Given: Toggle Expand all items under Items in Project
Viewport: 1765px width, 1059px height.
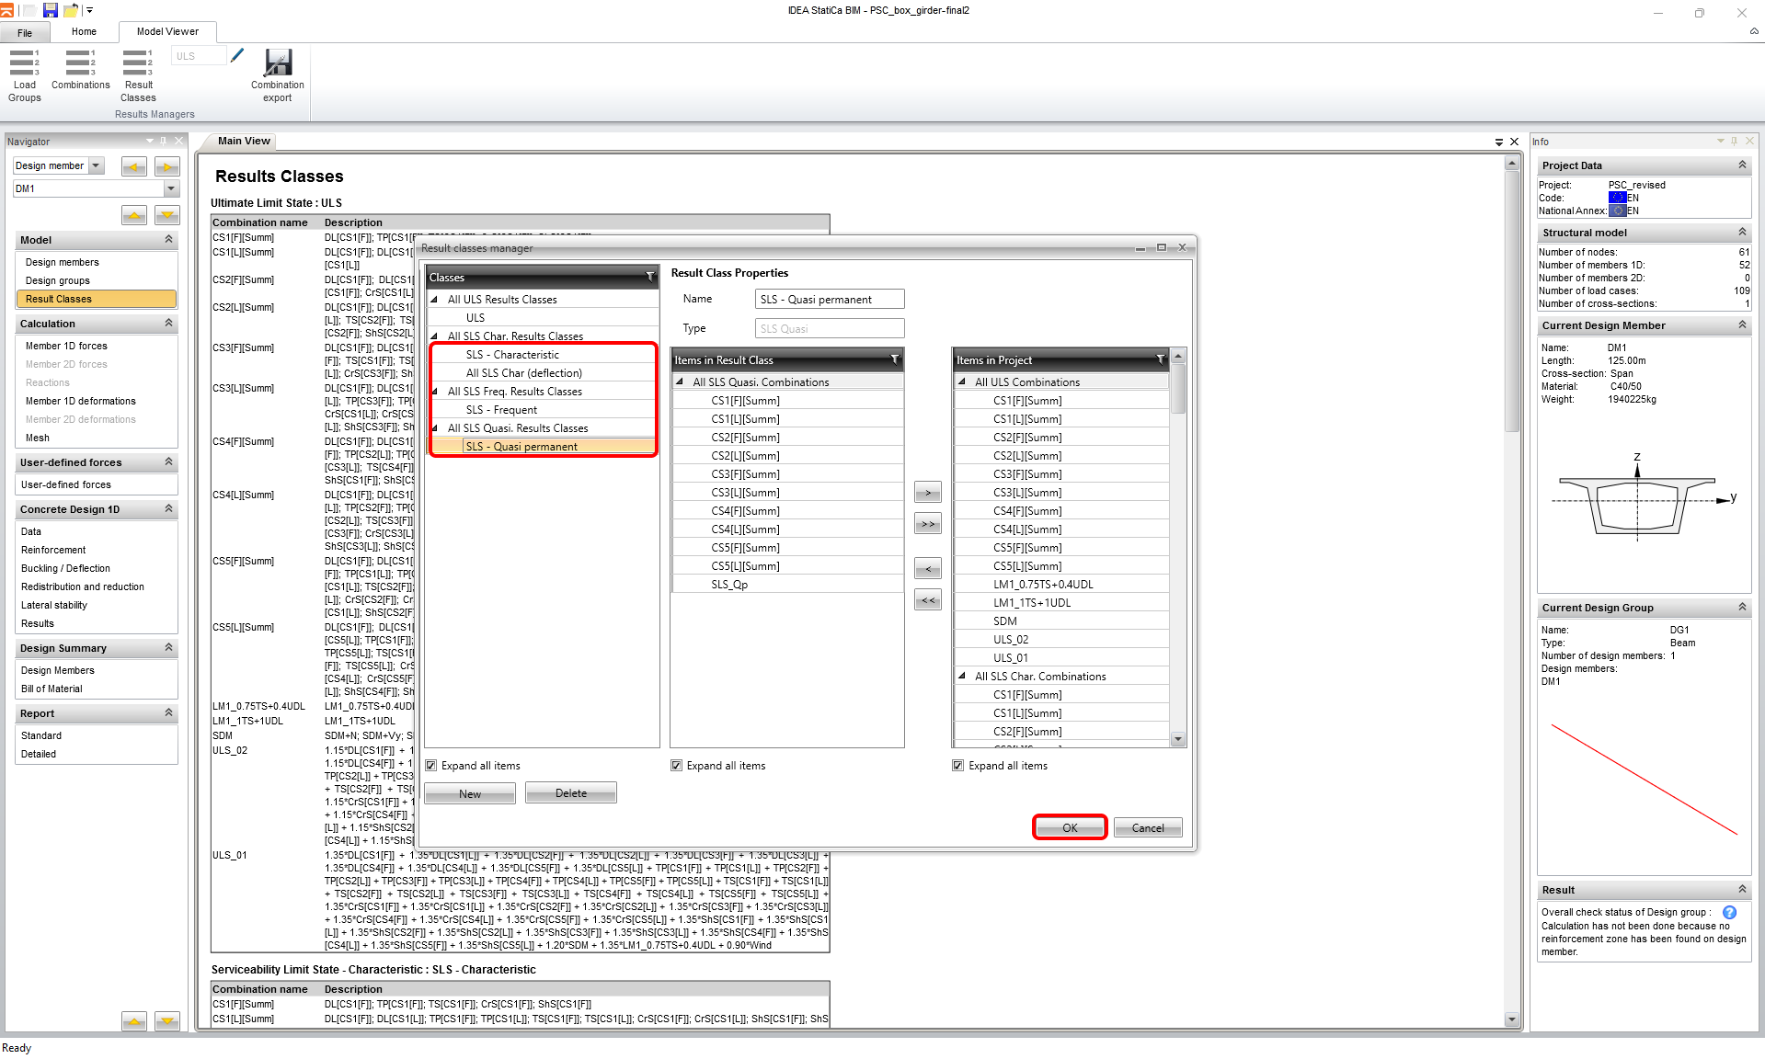Looking at the screenshot, I should pyautogui.click(x=958, y=766).
